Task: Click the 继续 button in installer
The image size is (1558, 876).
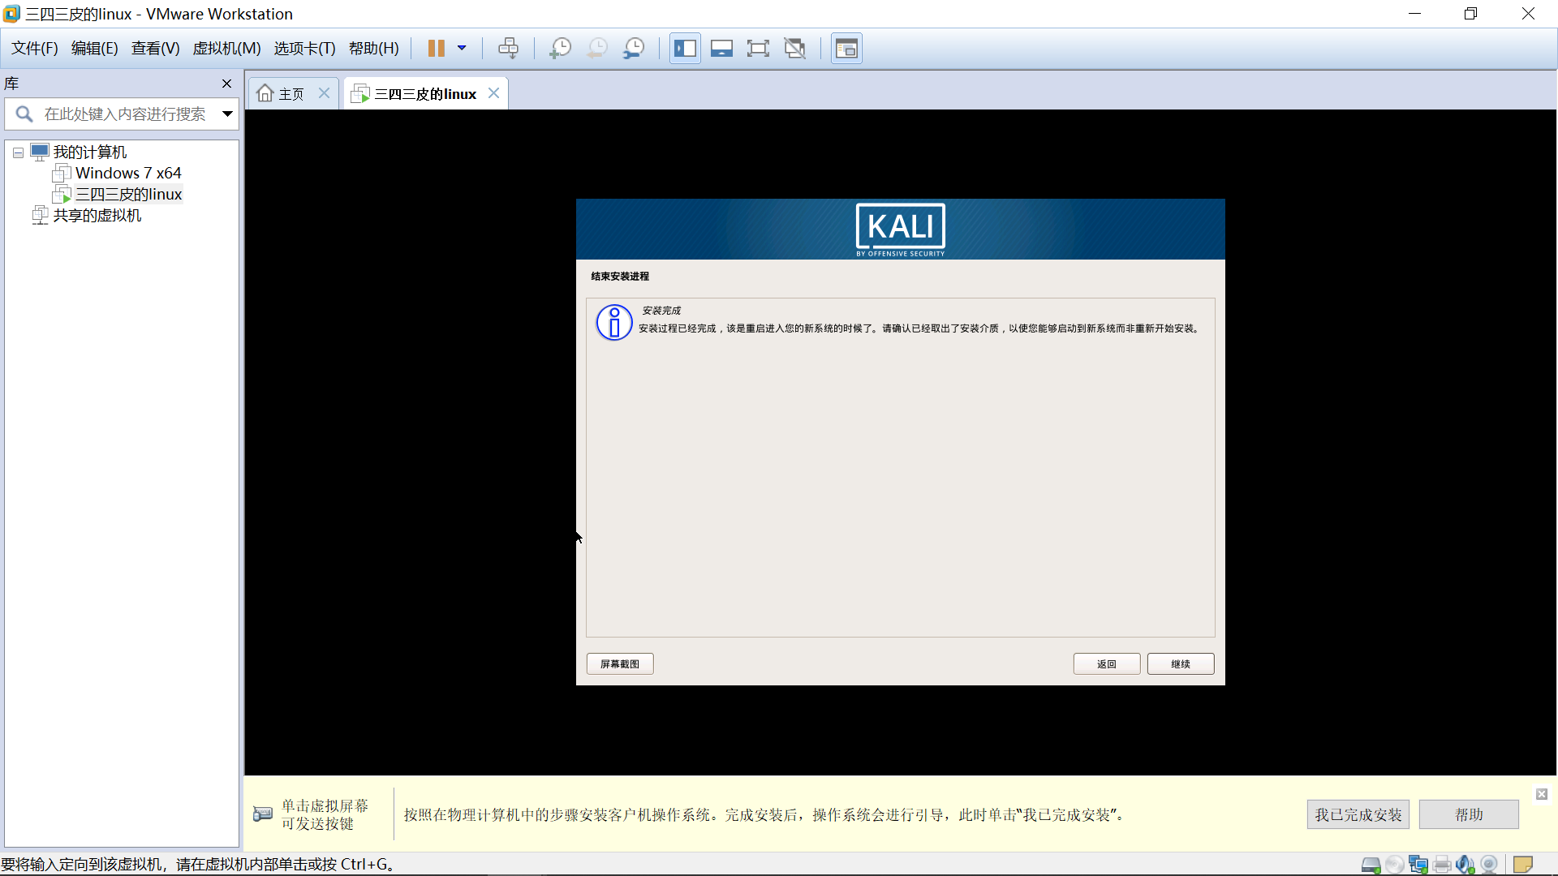Action: tap(1180, 663)
